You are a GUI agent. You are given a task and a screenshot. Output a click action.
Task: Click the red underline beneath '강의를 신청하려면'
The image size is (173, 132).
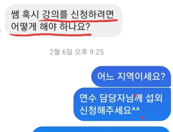[78, 20]
